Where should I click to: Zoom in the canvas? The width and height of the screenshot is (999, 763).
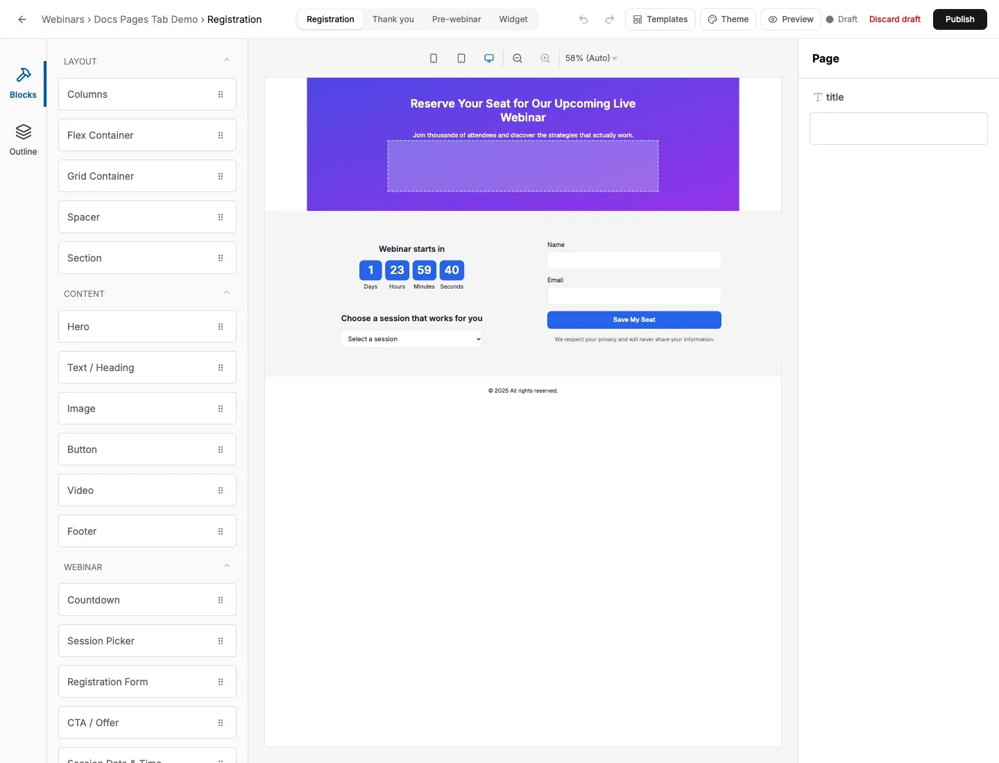545,58
